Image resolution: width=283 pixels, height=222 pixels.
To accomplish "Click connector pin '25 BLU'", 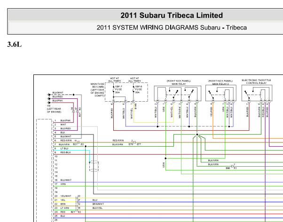I will (60, 216).
